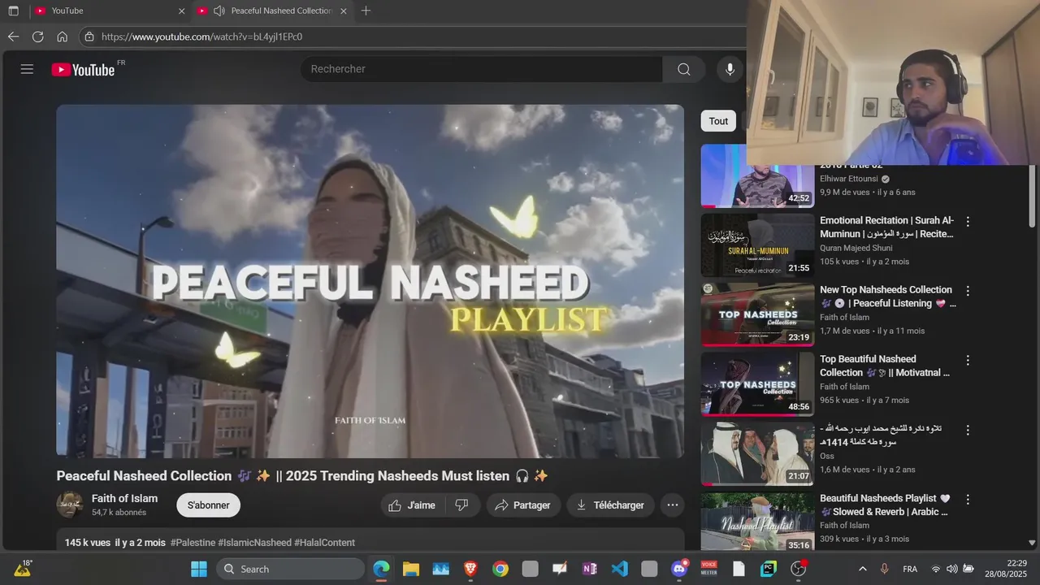Screen dimensions: 1040x585
Task: Open the 48:56 Top Nasheeds thumbnail
Action: pos(757,384)
